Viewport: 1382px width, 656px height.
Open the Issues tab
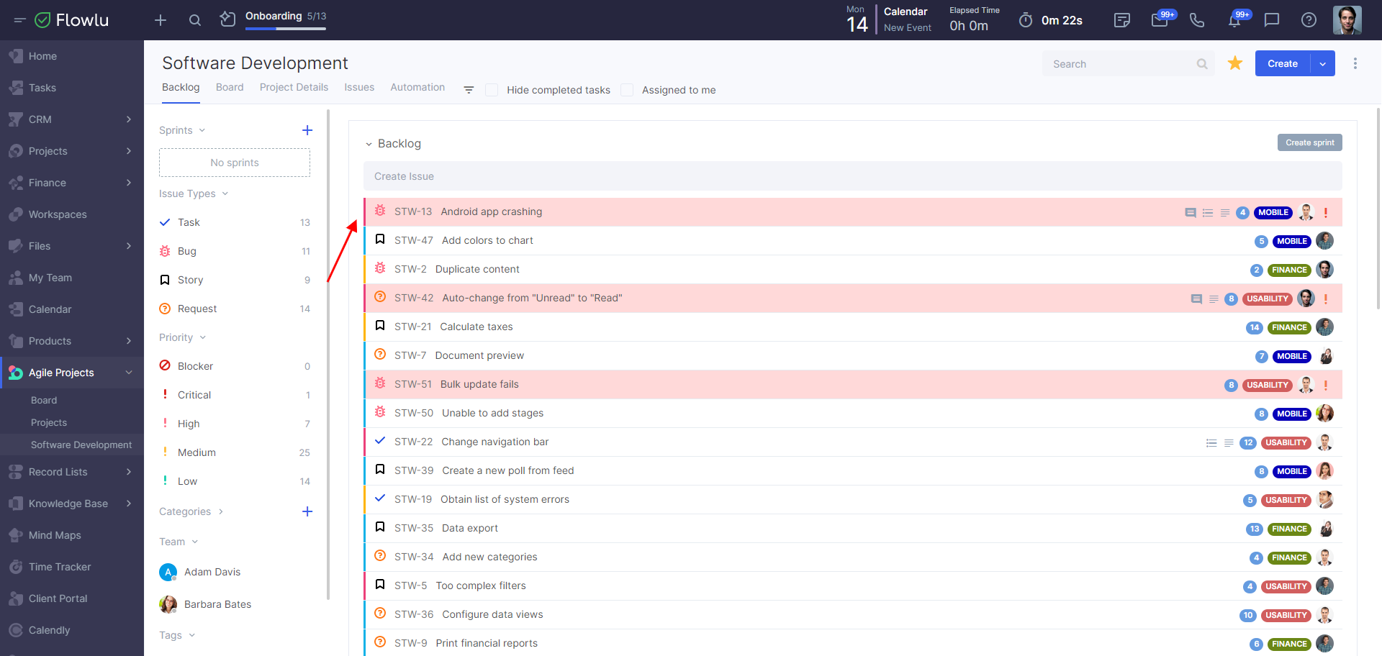[x=359, y=87]
